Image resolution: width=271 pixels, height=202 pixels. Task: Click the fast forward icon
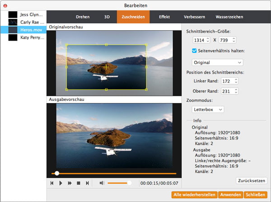[x=70, y=183]
